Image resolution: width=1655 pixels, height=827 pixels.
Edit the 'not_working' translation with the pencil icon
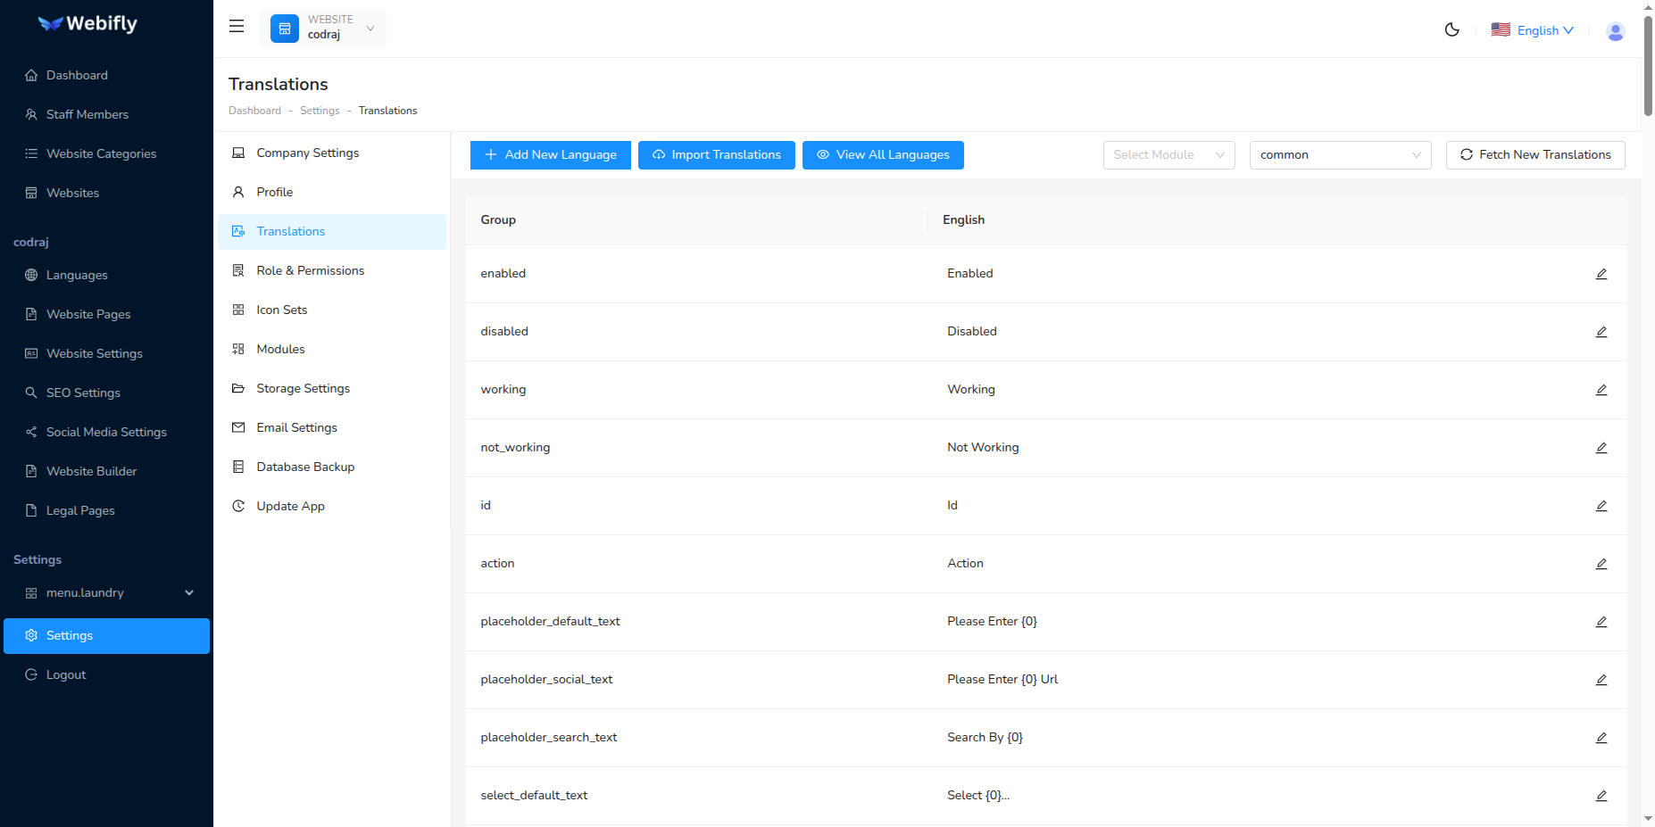(1601, 448)
